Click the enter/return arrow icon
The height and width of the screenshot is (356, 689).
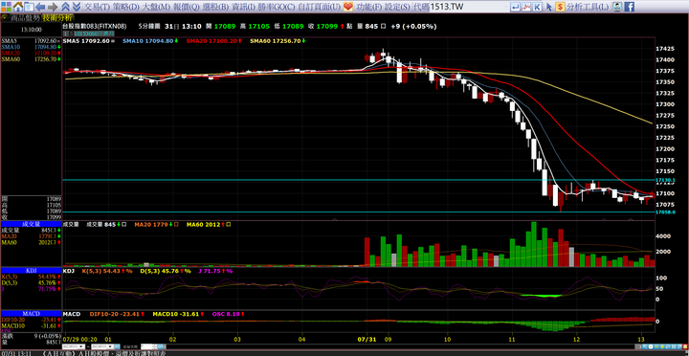(x=516, y=7)
